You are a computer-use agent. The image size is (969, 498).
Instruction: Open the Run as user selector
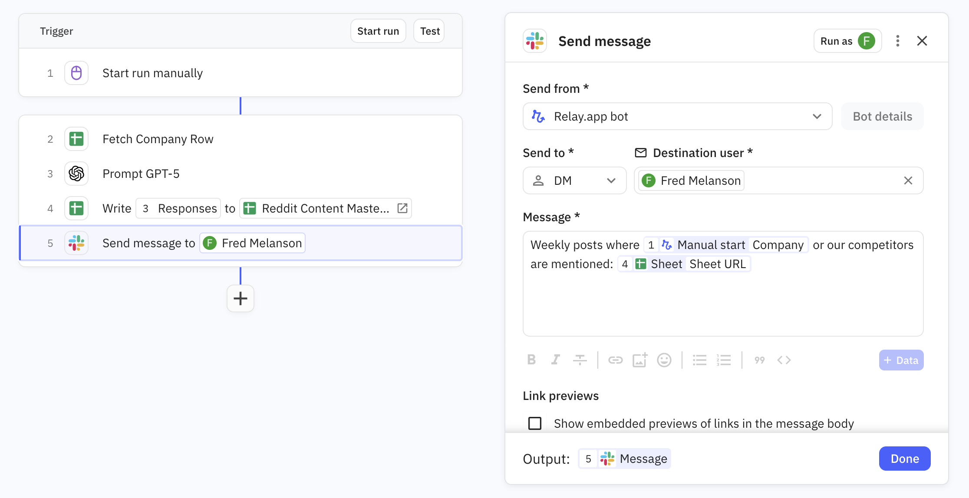click(x=847, y=41)
